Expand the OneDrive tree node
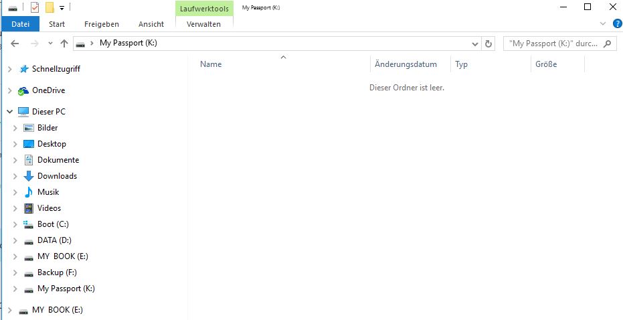Image resolution: width=623 pixels, height=320 pixels. point(10,90)
